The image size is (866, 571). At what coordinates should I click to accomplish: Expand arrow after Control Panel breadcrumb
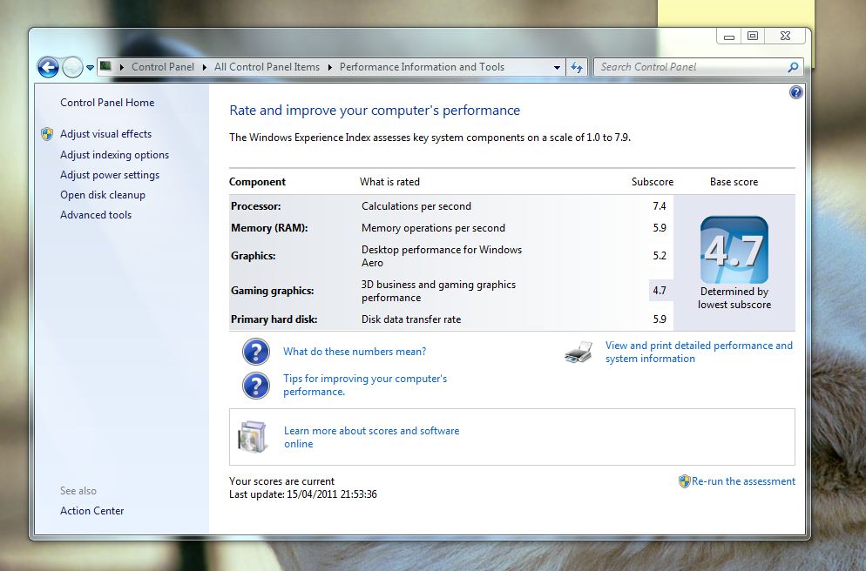point(205,67)
